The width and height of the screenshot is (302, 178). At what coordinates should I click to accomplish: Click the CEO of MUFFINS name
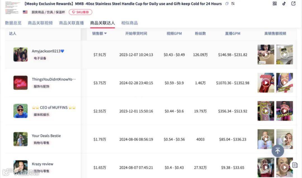54,107
